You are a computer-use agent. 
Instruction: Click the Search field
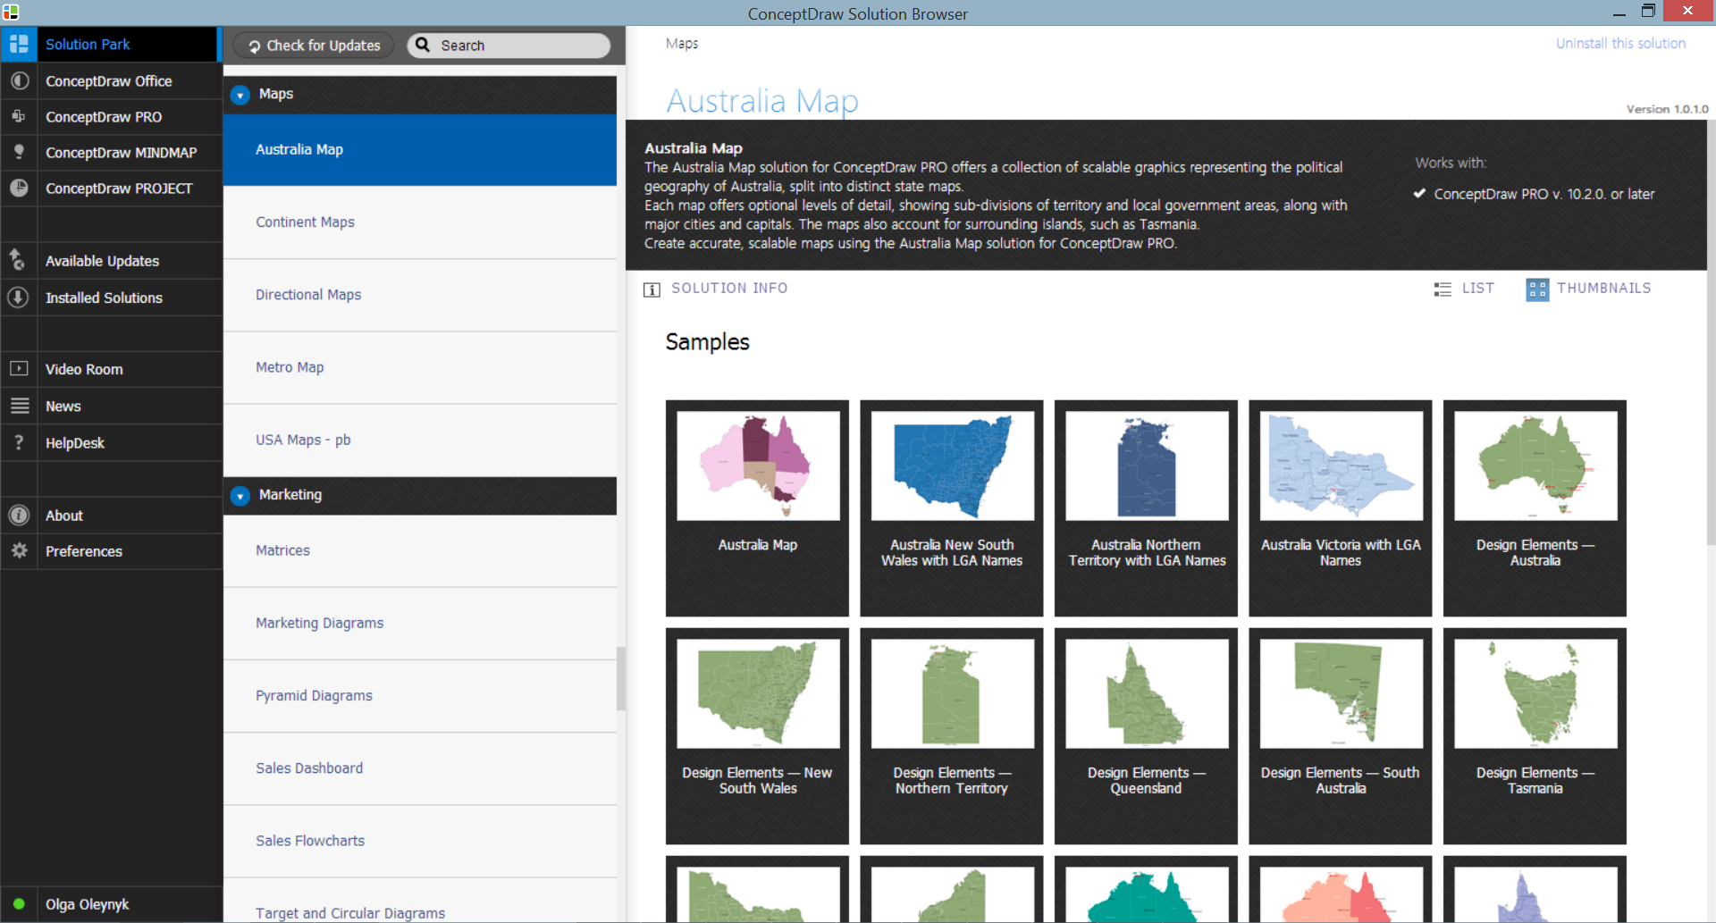pos(509,46)
